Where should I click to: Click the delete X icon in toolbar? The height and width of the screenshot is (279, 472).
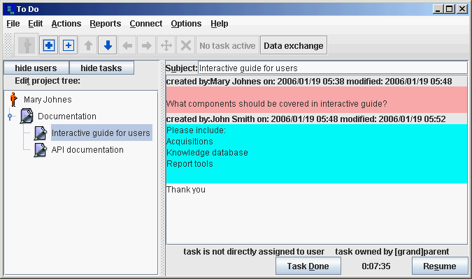click(185, 46)
